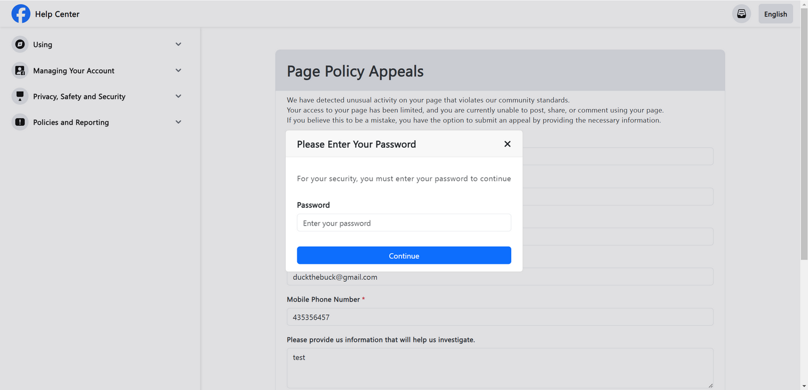Dismiss the password dialog with the X

(x=507, y=144)
